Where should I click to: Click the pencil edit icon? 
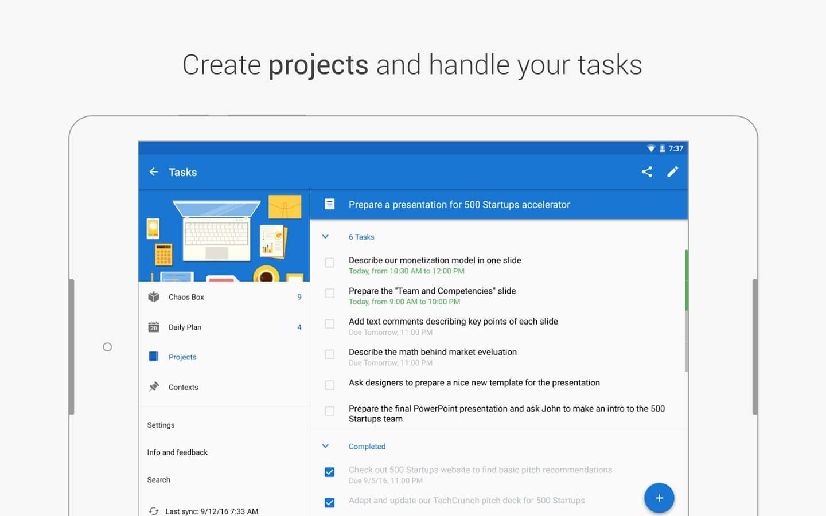pyautogui.click(x=672, y=172)
